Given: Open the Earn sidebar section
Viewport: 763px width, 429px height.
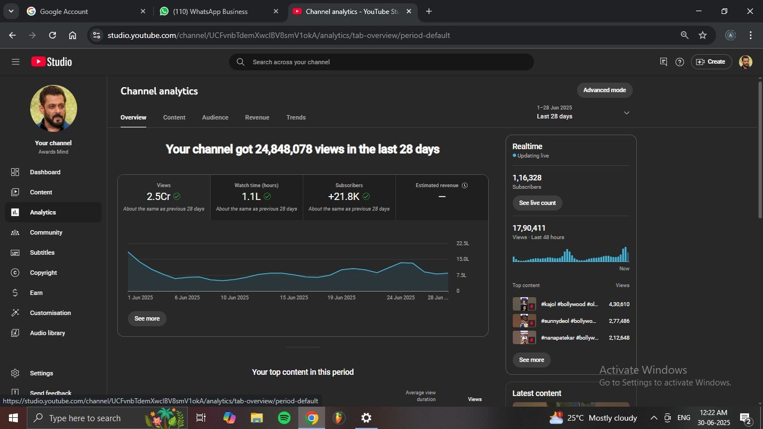Looking at the screenshot, I should coord(53,293).
